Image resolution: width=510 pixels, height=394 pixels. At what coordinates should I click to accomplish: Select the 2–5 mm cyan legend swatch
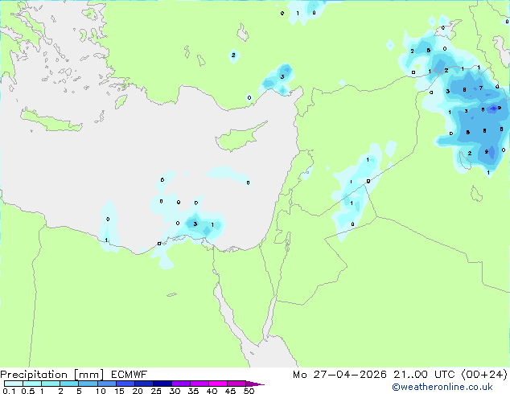tap(69, 384)
